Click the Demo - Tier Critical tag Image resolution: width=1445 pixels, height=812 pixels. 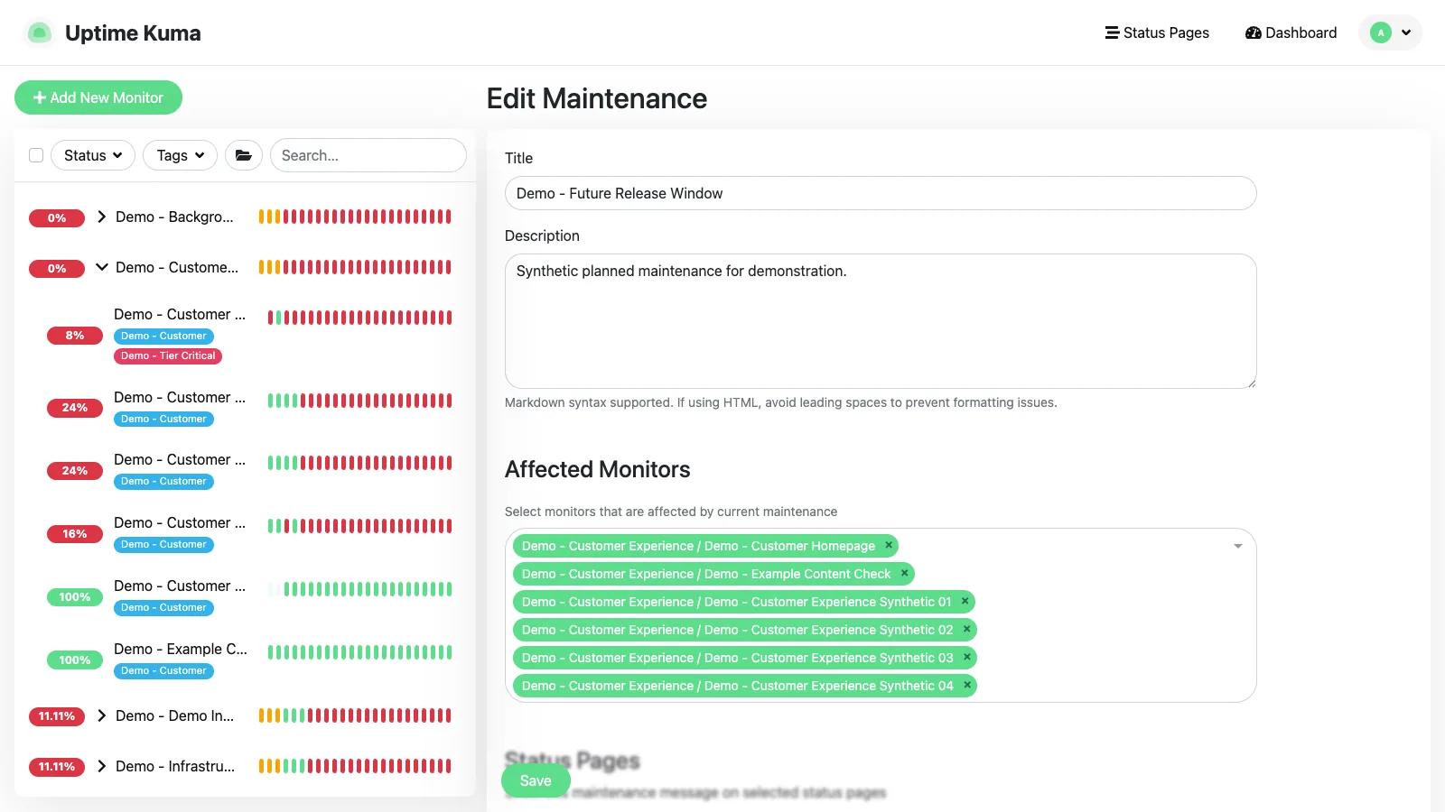pos(168,355)
